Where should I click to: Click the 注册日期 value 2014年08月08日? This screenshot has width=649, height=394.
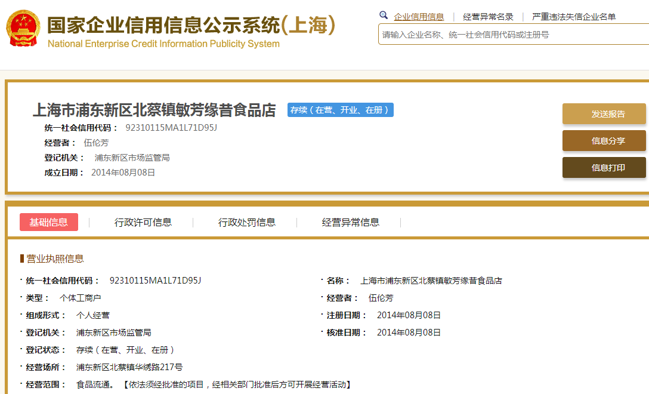(x=409, y=315)
